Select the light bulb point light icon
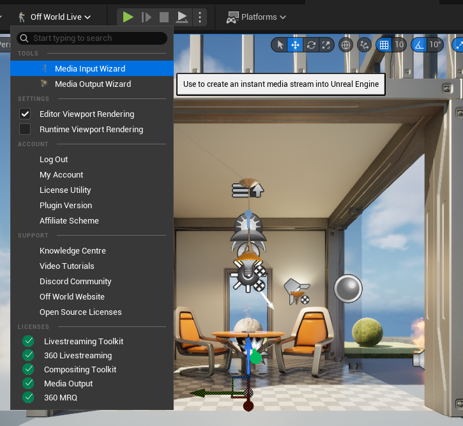The height and width of the screenshot is (426, 463). (x=247, y=275)
